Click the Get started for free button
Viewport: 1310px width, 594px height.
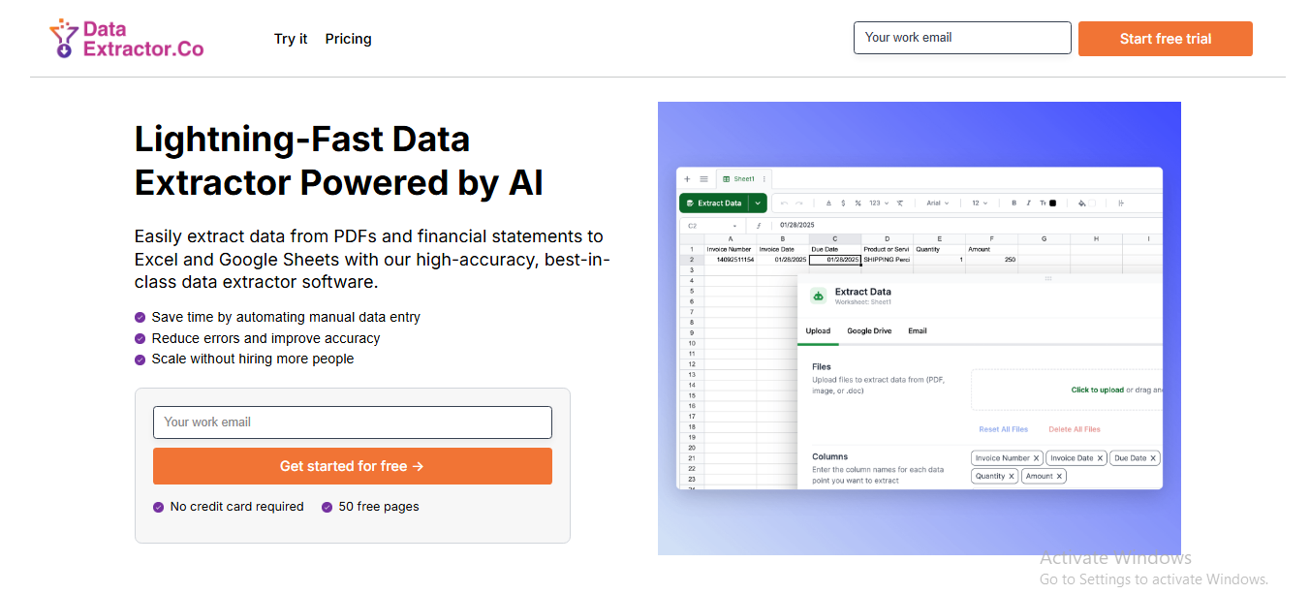click(x=352, y=466)
